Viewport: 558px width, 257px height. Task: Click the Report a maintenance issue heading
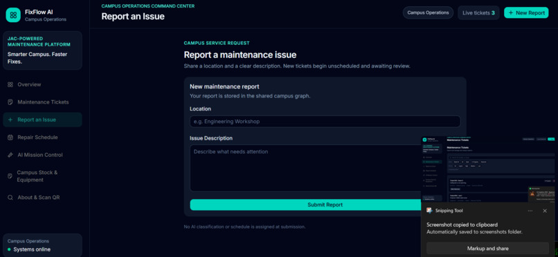point(240,55)
